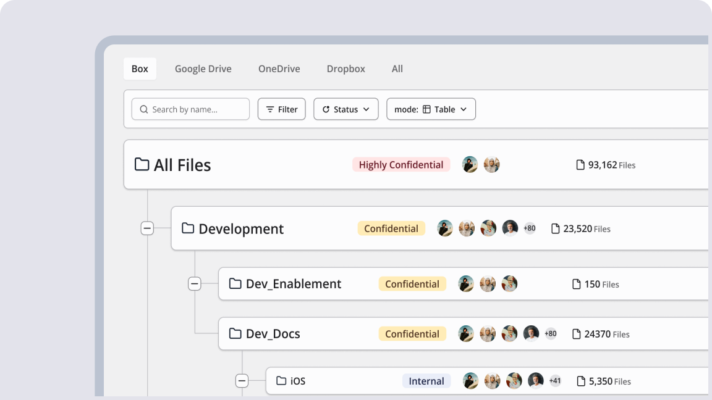This screenshot has height=400, width=712.
Task: Show the All sources tab
Action: [397, 69]
